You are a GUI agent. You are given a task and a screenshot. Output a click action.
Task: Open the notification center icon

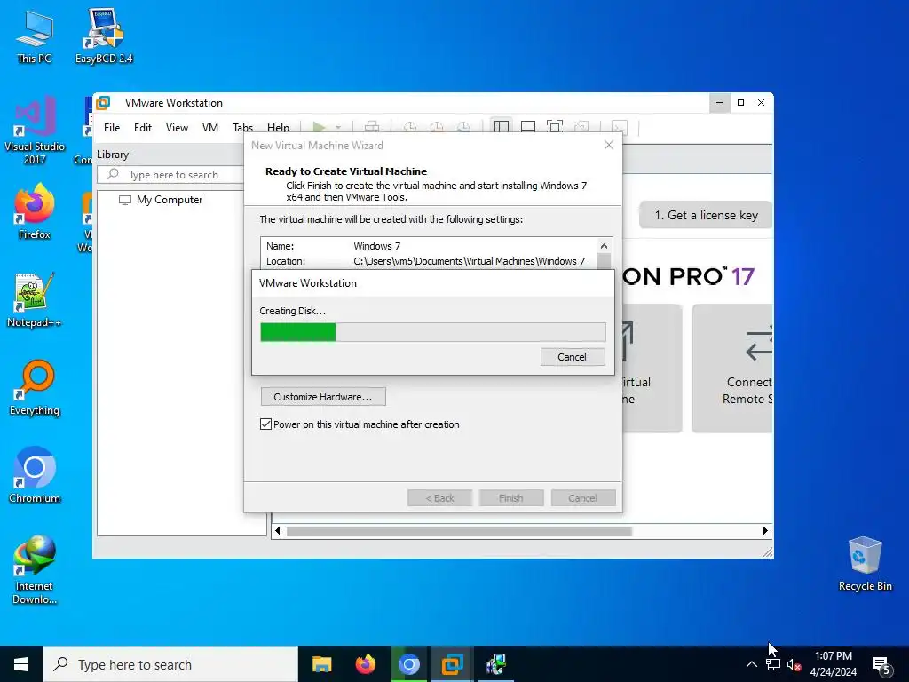[x=881, y=664]
